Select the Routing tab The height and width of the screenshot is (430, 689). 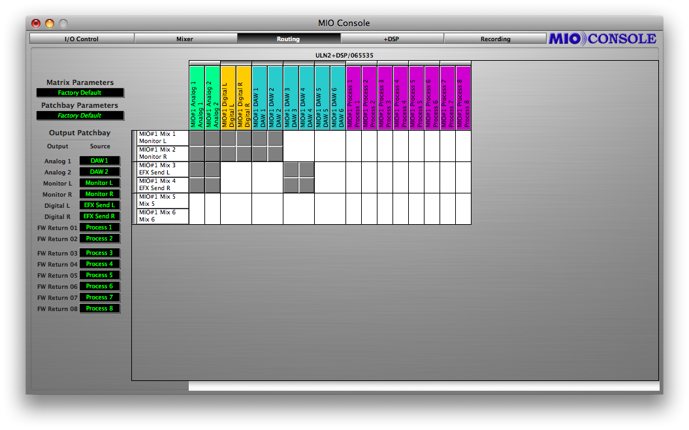(288, 39)
